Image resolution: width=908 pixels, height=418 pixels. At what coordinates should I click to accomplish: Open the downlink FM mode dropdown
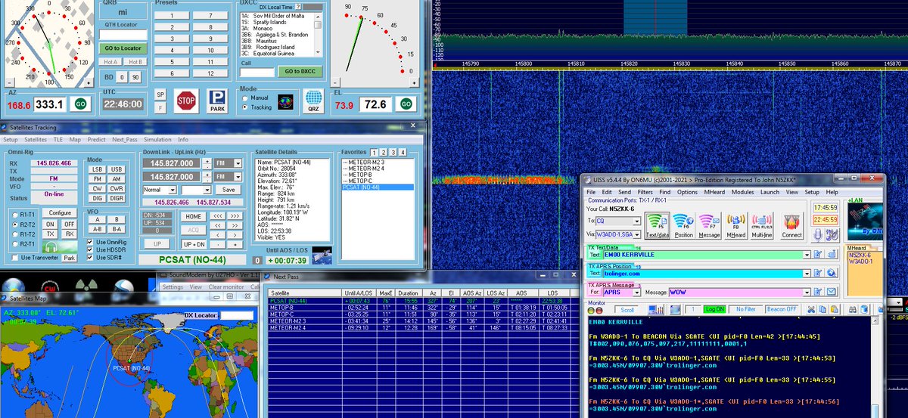(238, 163)
